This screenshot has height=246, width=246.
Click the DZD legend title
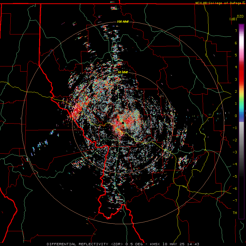[240, 16]
